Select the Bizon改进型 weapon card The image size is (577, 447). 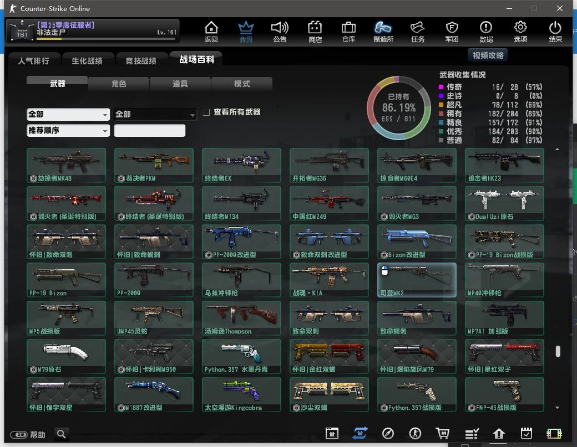pos(417,242)
